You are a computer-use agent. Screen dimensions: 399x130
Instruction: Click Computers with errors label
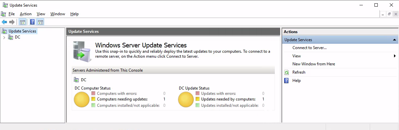pos(117,94)
